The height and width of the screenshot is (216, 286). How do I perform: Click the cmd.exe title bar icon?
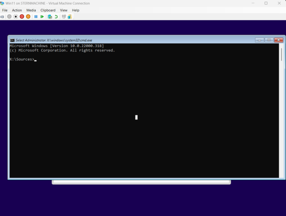13,40
